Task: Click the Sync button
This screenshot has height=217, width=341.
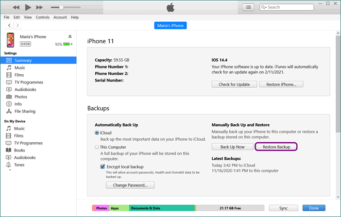Action: (283, 208)
